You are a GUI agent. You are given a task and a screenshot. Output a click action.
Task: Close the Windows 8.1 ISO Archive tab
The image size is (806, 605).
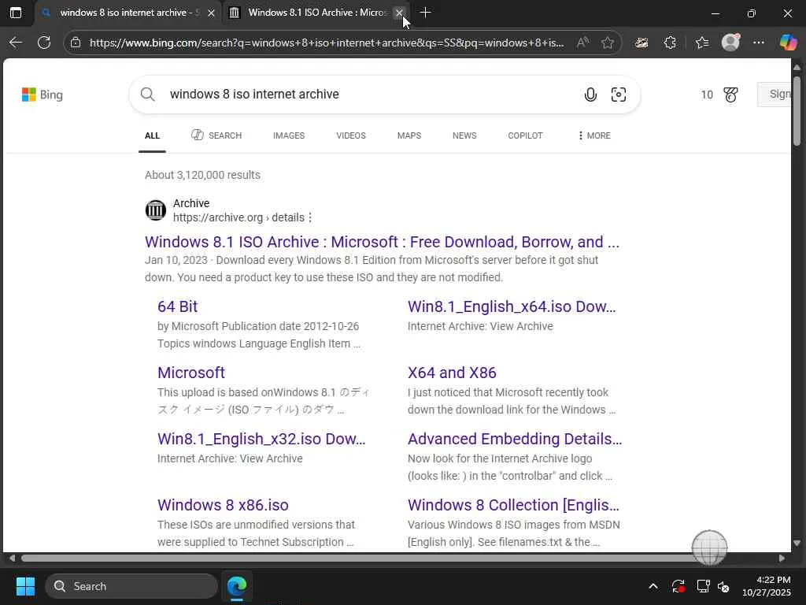pos(399,13)
